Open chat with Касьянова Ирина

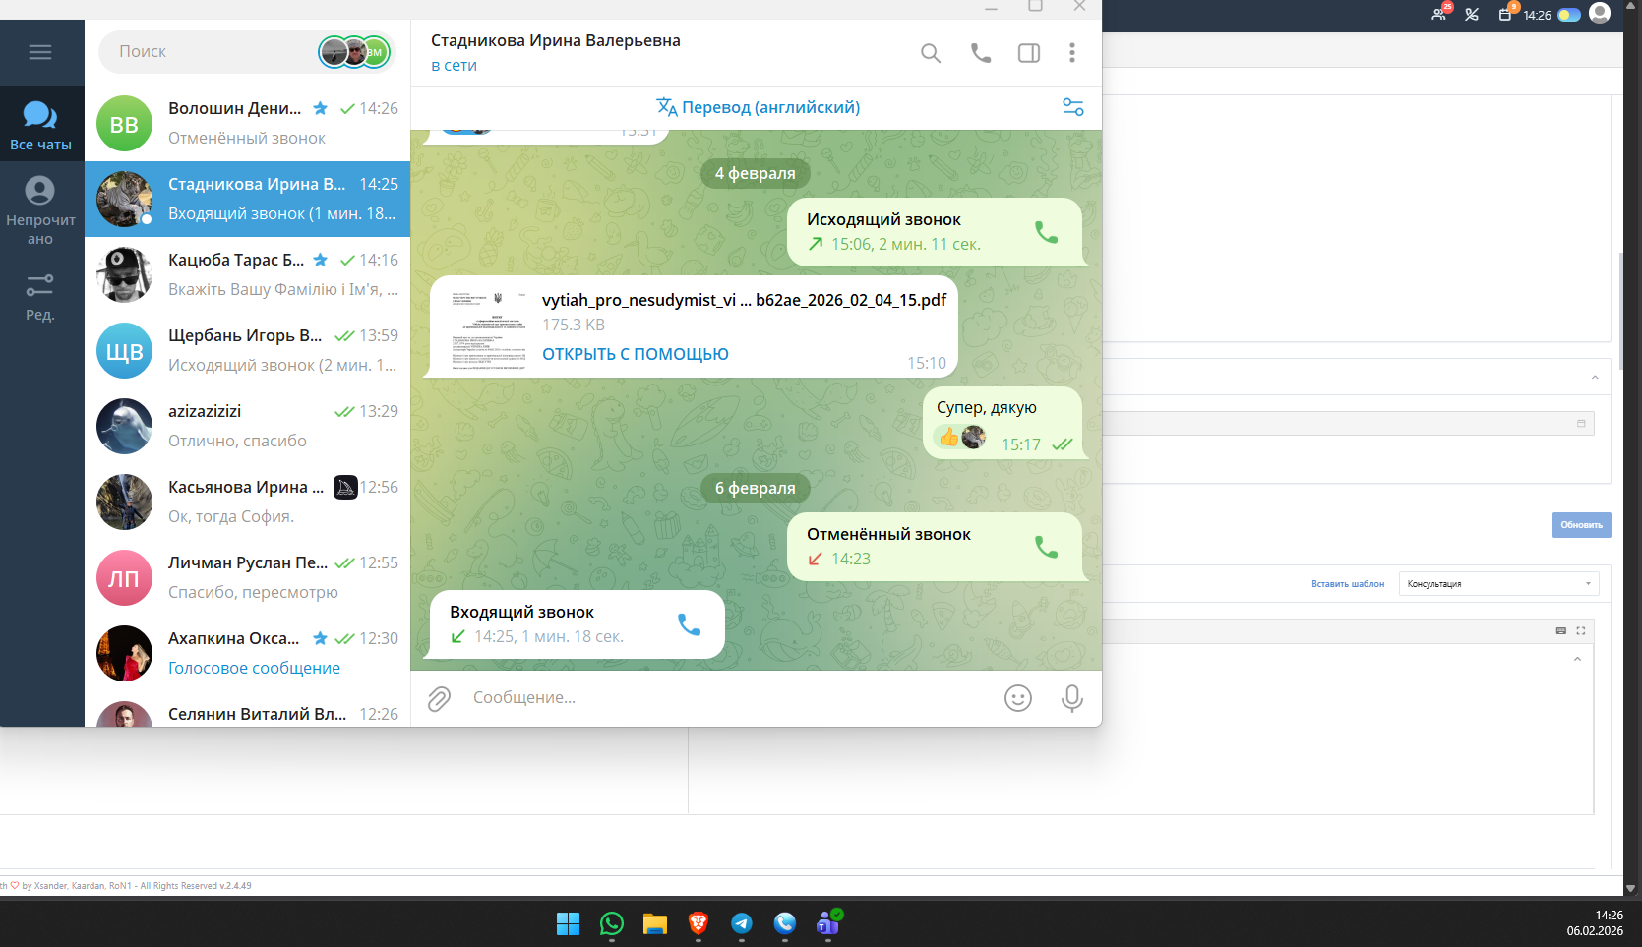click(x=247, y=503)
